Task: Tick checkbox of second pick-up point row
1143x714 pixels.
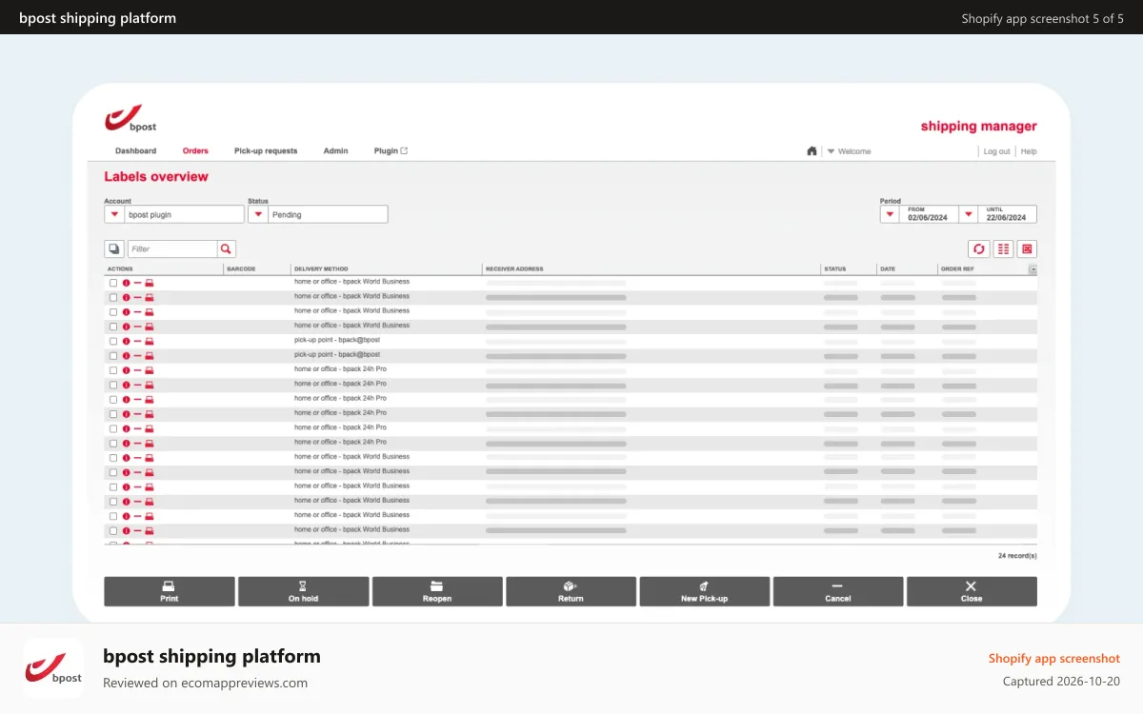Action: pos(113,356)
